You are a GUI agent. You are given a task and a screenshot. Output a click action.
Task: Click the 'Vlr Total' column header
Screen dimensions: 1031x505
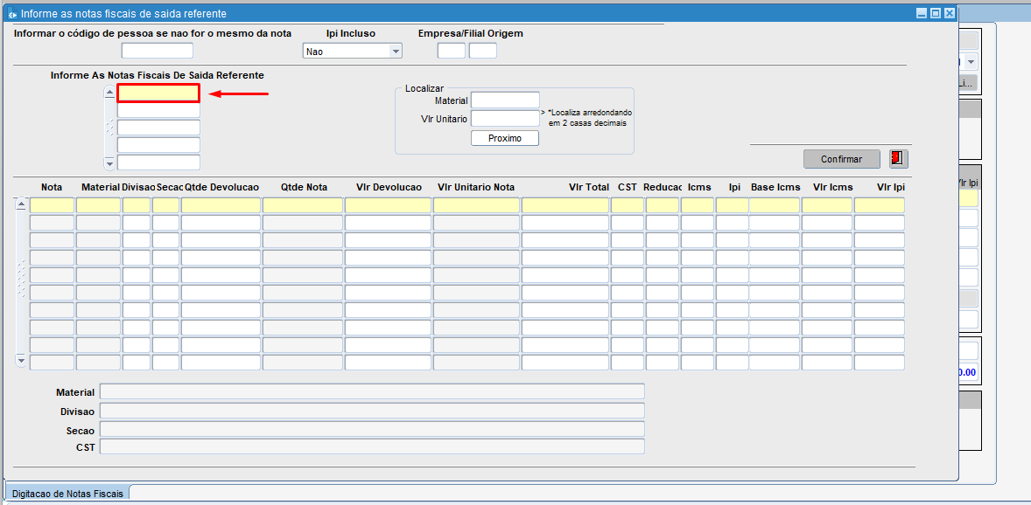(x=589, y=187)
